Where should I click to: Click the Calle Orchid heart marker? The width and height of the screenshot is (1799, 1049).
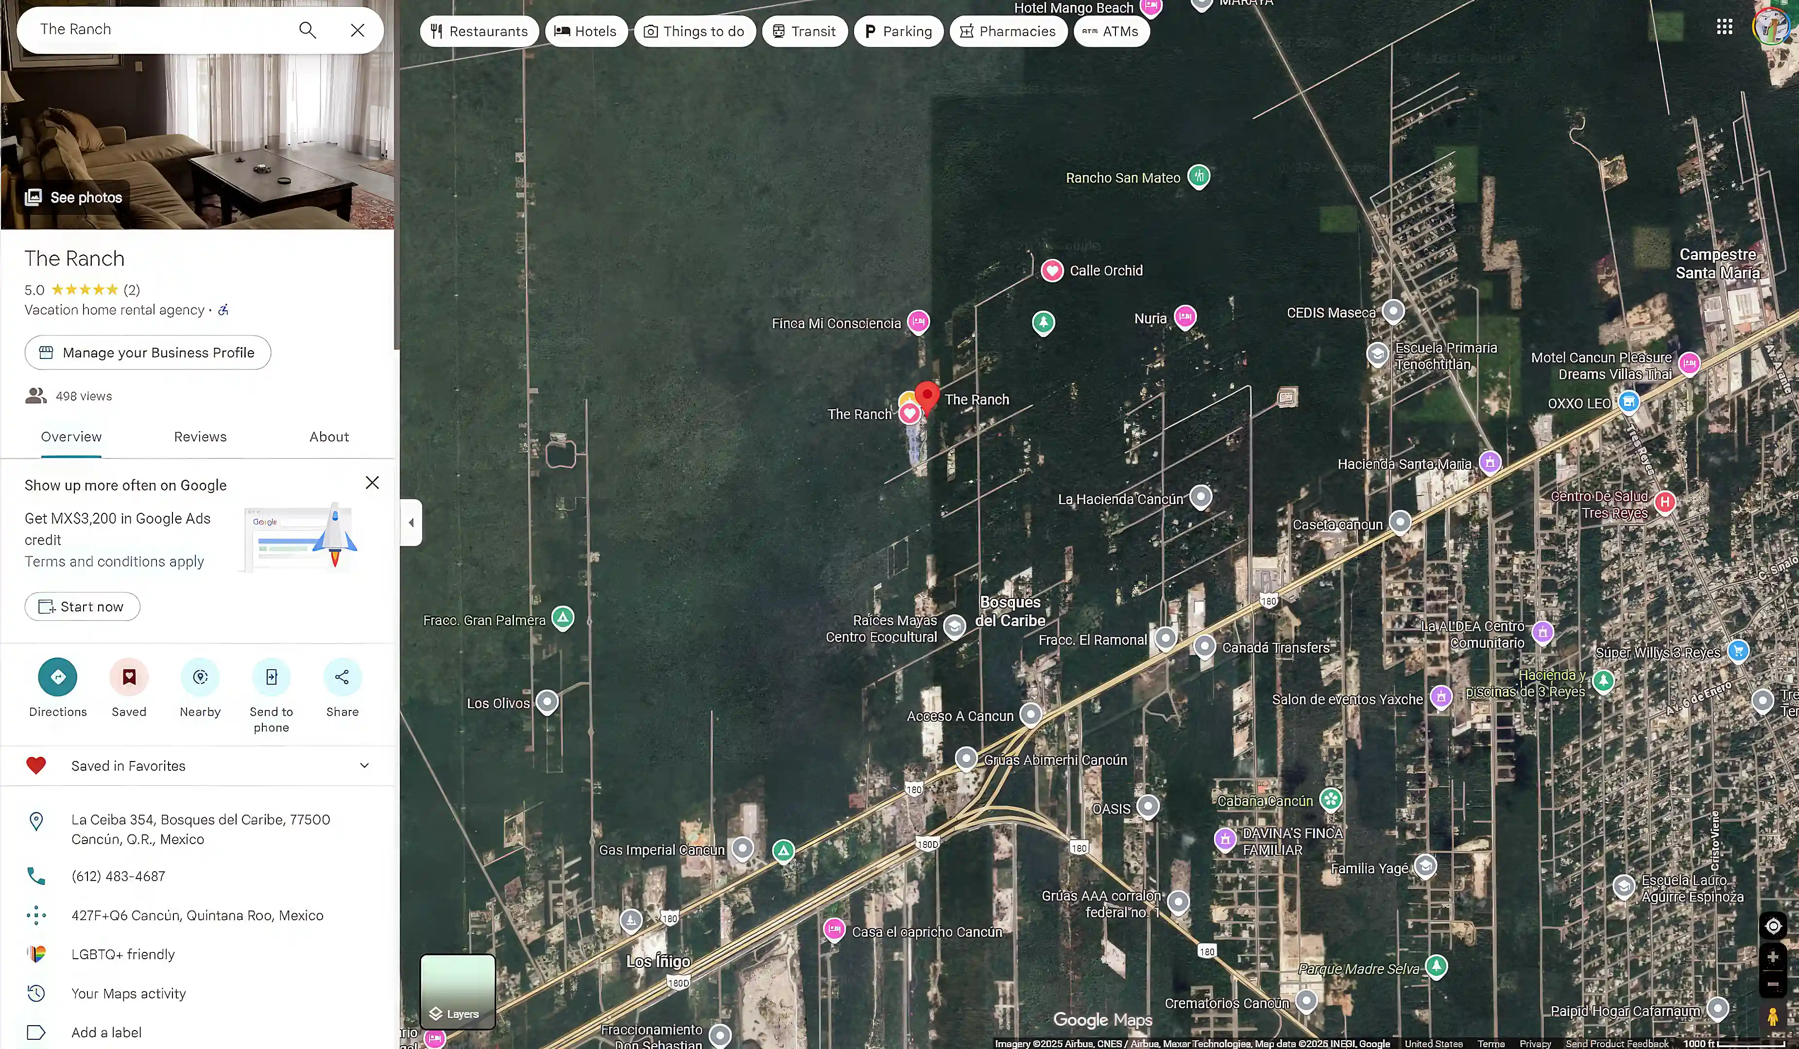(x=1051, y=271)
